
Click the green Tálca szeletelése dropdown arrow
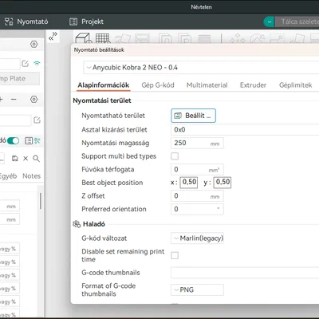pos(269,22)
